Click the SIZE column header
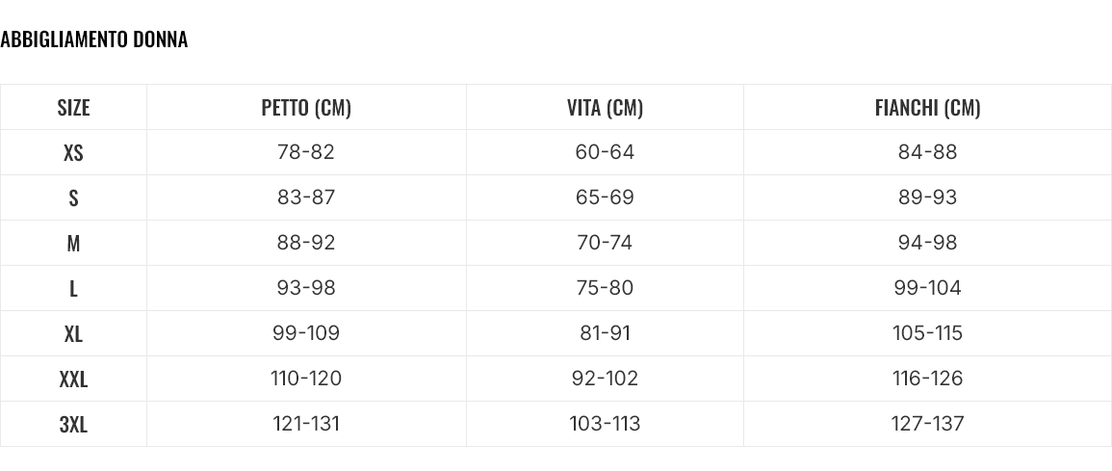Viewport: 1112px width, 471px height. (73, 107)
